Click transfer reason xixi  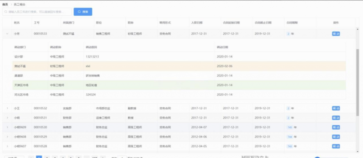click(x=88, y=66)
